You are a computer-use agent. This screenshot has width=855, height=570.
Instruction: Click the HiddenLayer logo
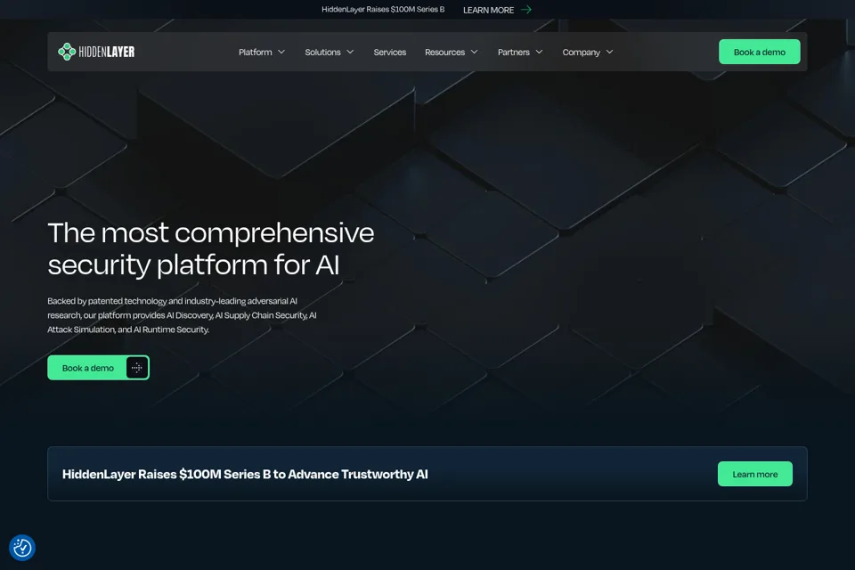[96, 52]
